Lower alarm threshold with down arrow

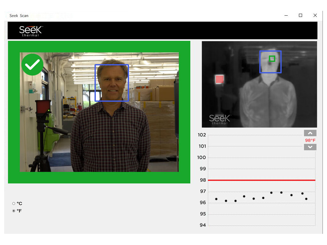click(x=310, y=147)
